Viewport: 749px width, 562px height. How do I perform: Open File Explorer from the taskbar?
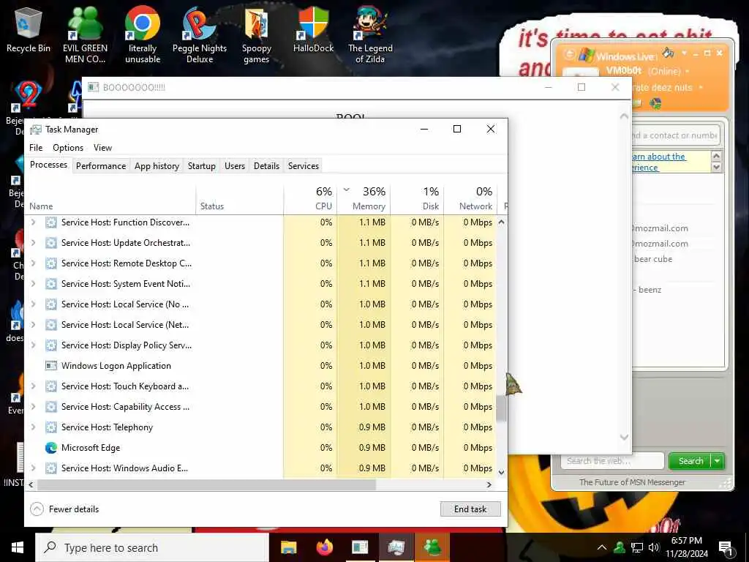(x=288, y=547)
